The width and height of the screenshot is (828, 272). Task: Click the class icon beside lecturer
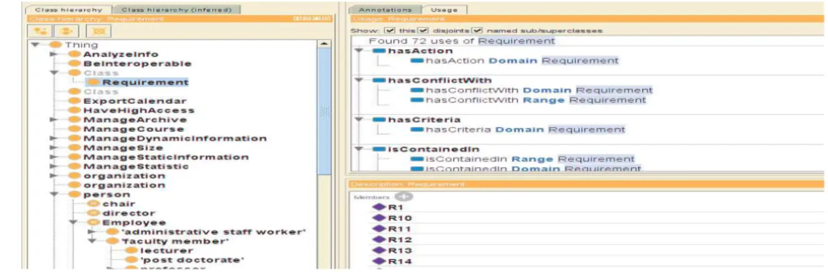click(x=132, y=250)
